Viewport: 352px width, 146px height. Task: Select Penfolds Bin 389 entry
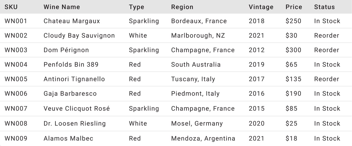click(x=71, y=65)
